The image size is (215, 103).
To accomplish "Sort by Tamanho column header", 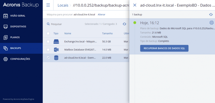I will coord(107,33).
